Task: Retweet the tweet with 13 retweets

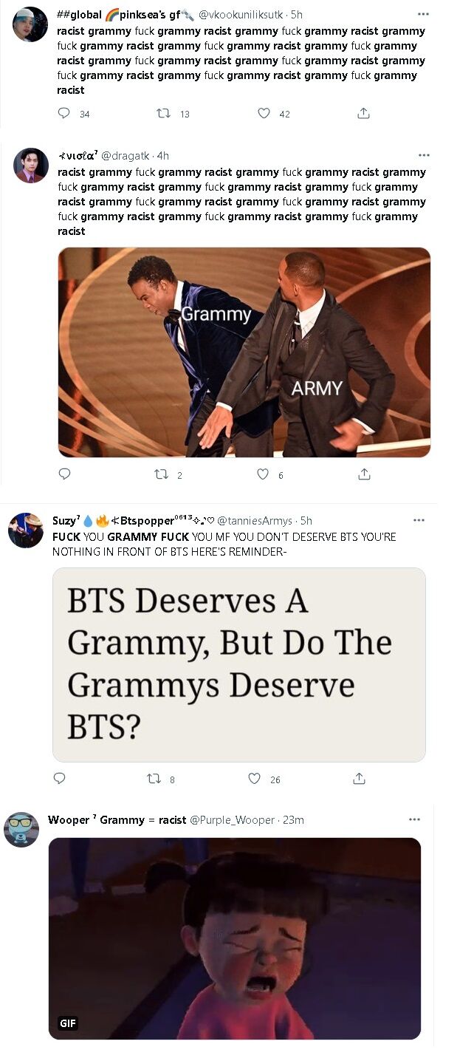Action: 163,113
